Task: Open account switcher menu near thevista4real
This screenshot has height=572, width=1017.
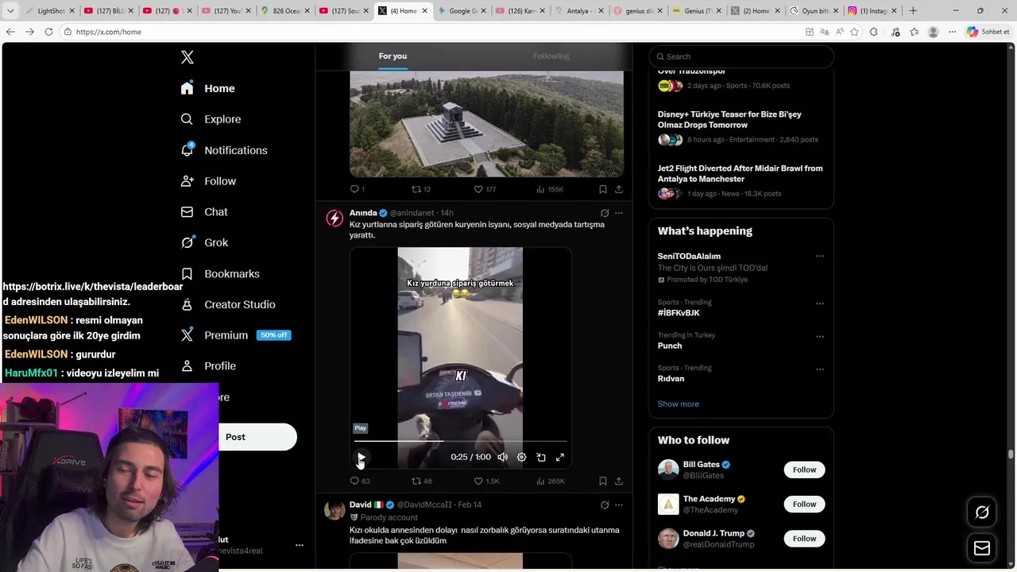Action: (x=300, y=545)
